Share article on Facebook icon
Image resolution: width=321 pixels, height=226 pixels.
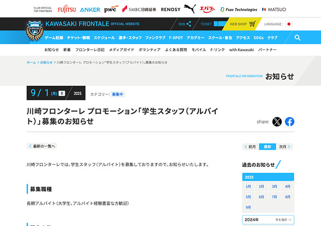pyautogui.click(x=289, y=121)
